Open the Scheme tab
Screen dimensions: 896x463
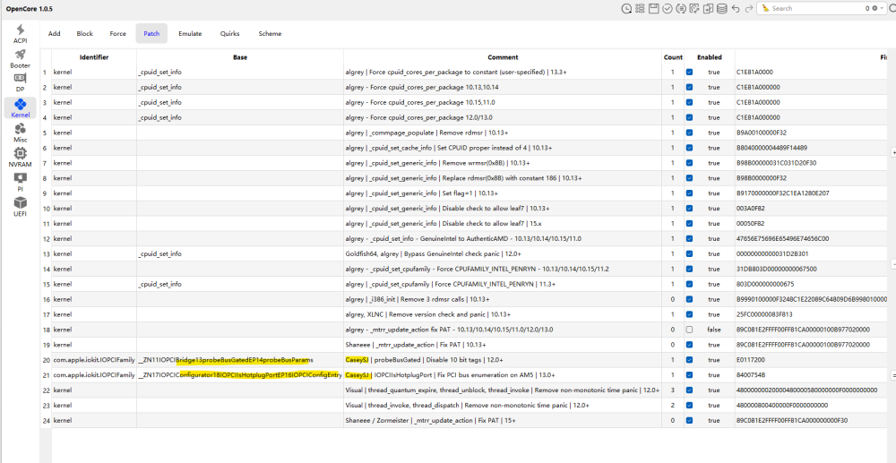pos(270,34)
